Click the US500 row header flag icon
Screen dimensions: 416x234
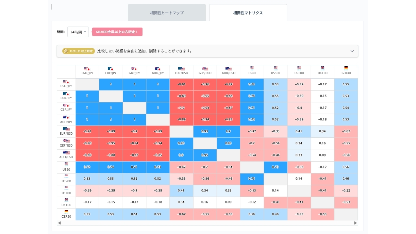coord(66,176)
